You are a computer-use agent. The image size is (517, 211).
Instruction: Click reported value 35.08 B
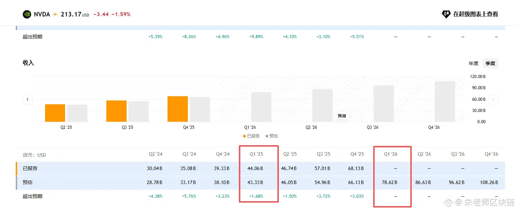[188, 169]
